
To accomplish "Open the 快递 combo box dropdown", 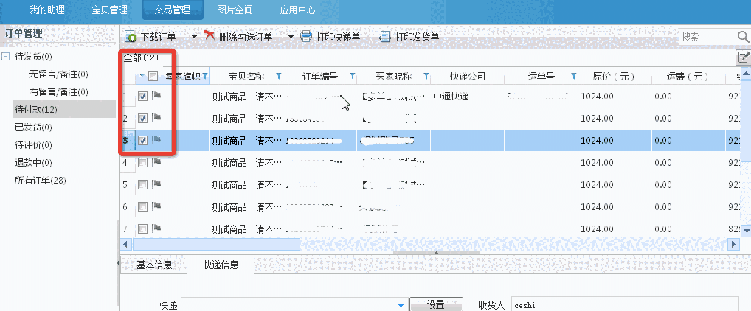I will (x=401, y=305).
